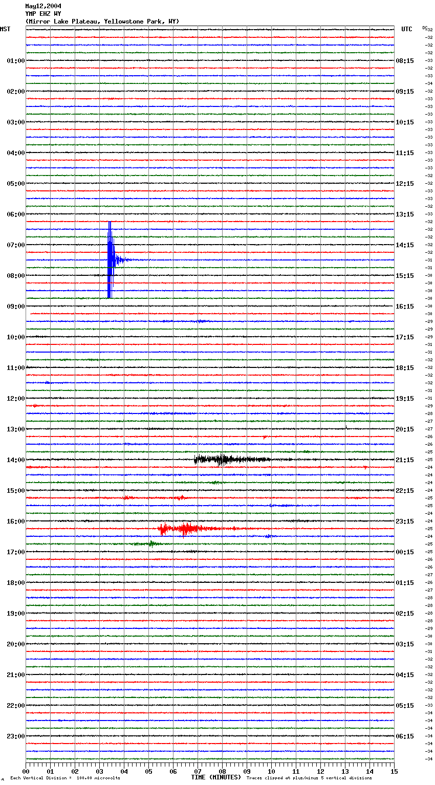Select the 04:00 MST row label
The width and height of the screenshot is (435, 785).
pyautogui.click(x=16, y=153)
